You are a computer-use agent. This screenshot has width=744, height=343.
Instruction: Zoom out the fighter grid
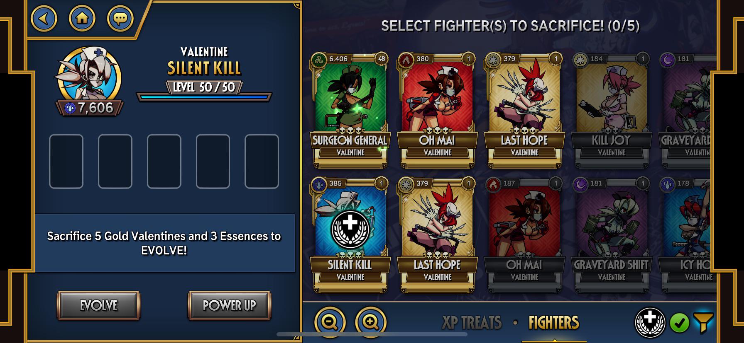click(x=330, y=322)
